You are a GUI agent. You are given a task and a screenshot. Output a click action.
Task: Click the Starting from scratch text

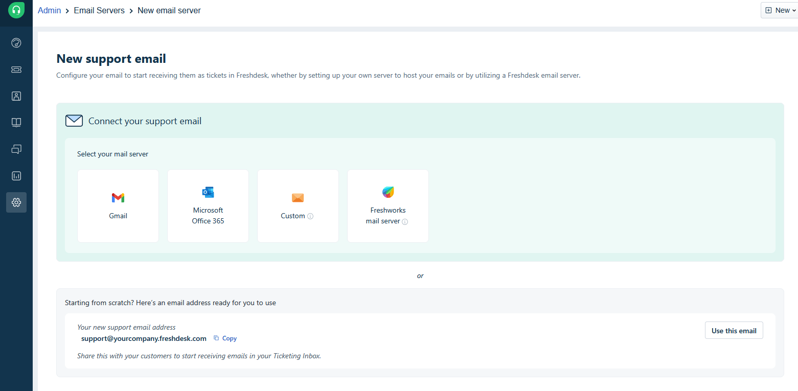(170, 303)
